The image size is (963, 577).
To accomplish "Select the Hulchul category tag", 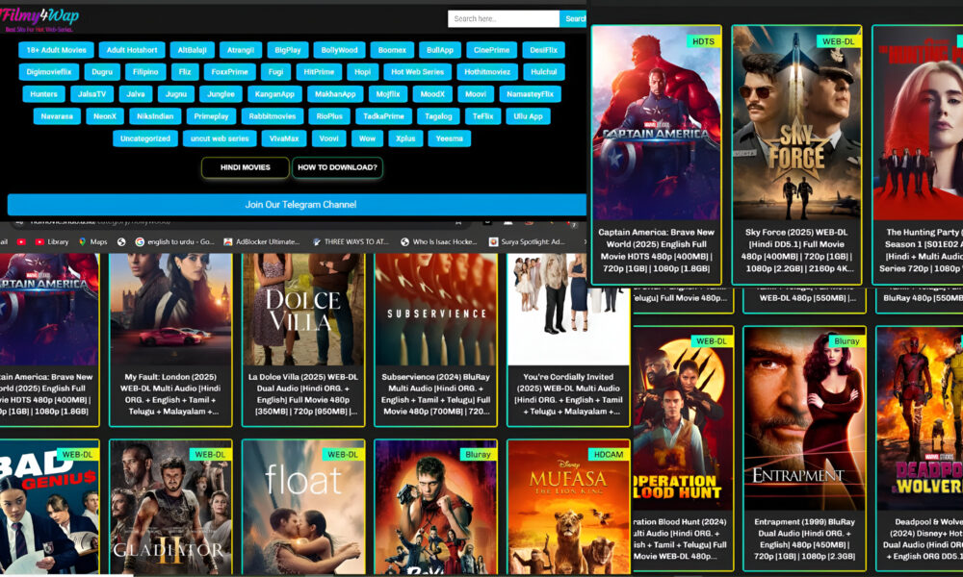I will click(x=543, y=72).
